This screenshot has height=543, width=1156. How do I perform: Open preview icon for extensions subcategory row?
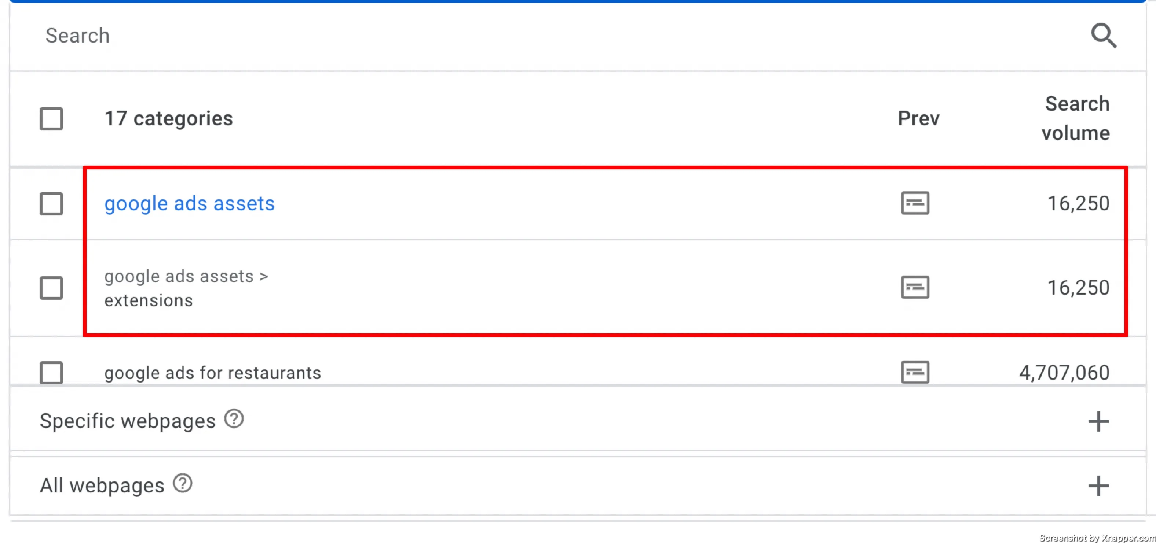tap(915, 287)
